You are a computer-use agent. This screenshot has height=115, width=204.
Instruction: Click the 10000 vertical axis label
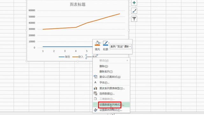32,42
